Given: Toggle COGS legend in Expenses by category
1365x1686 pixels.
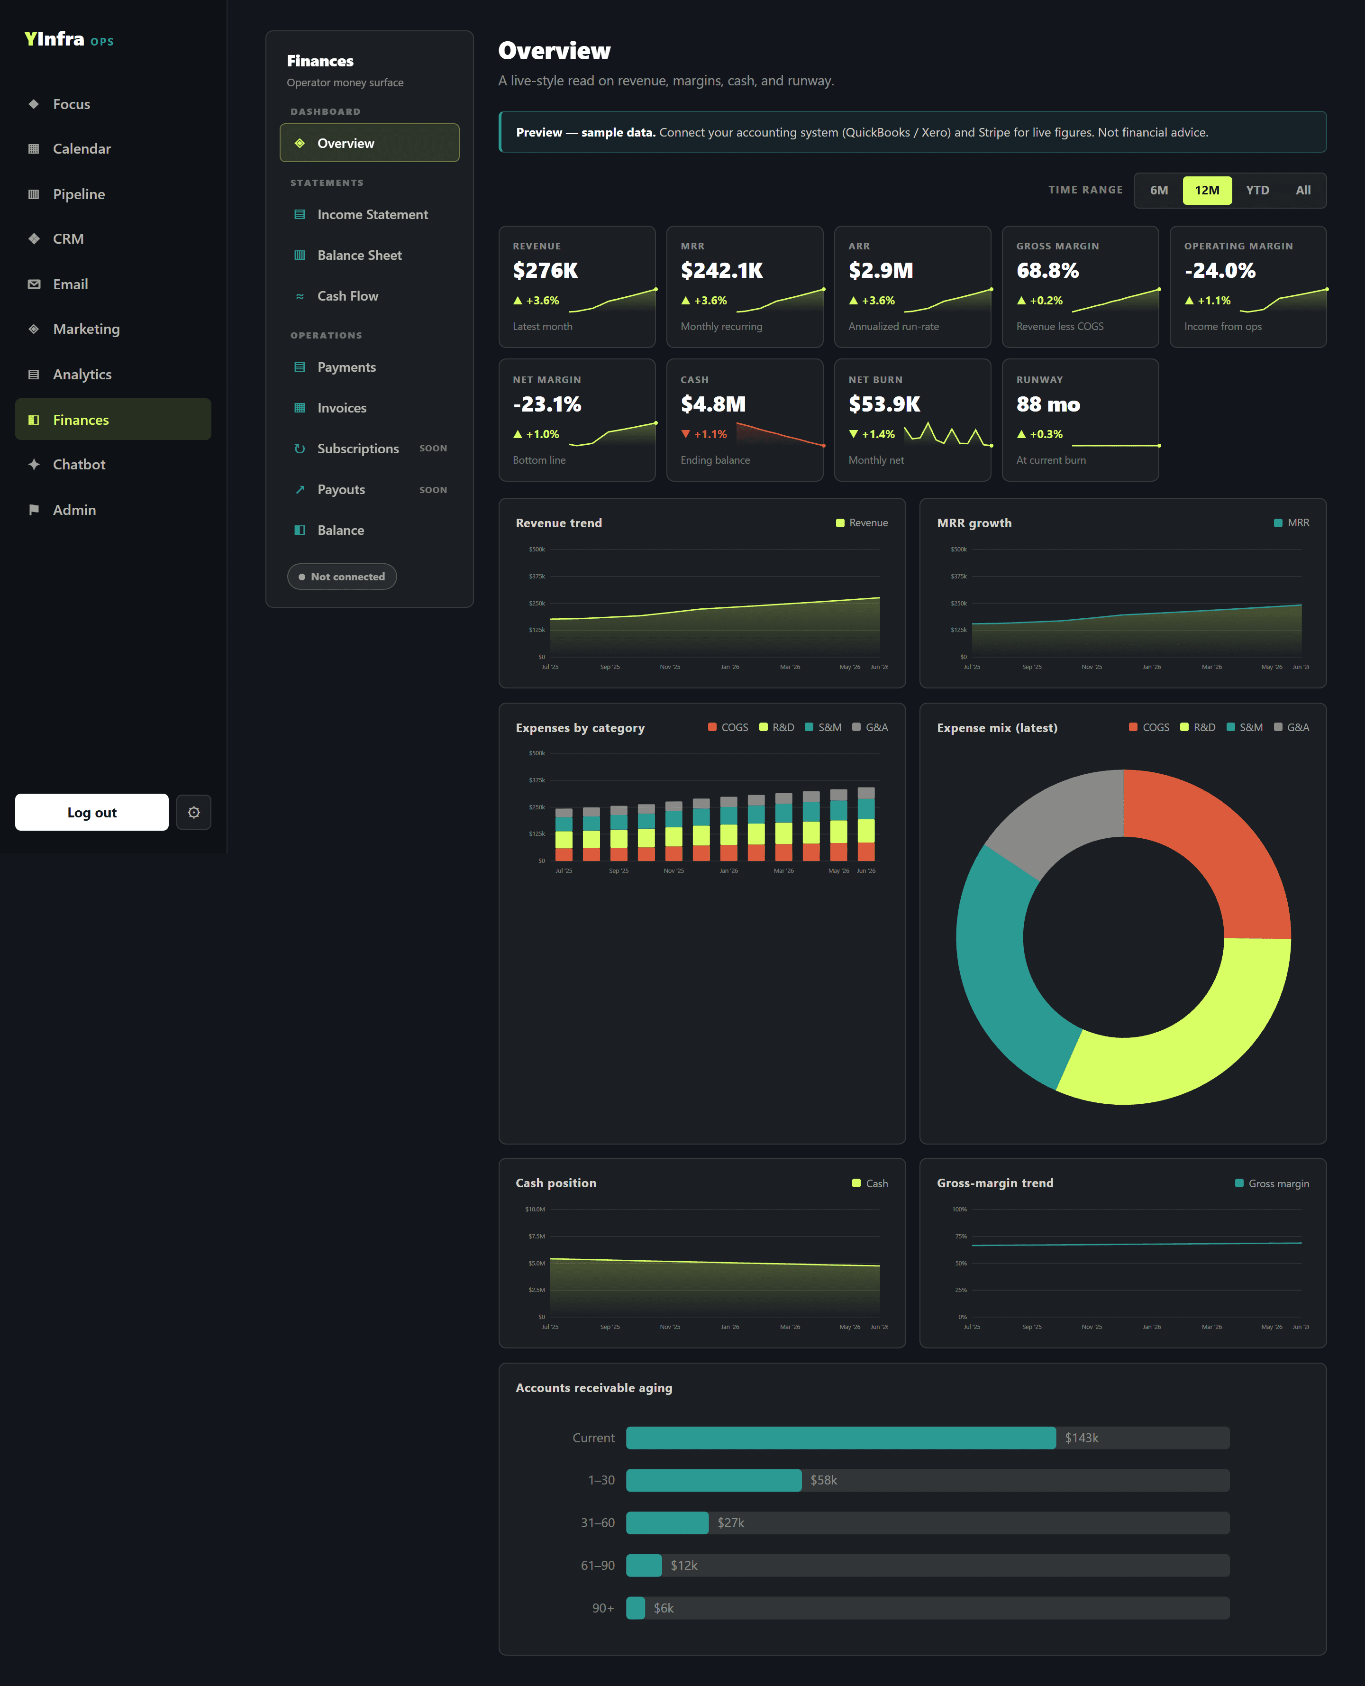Looking at the screenshot, I should [x=728, y=727].
